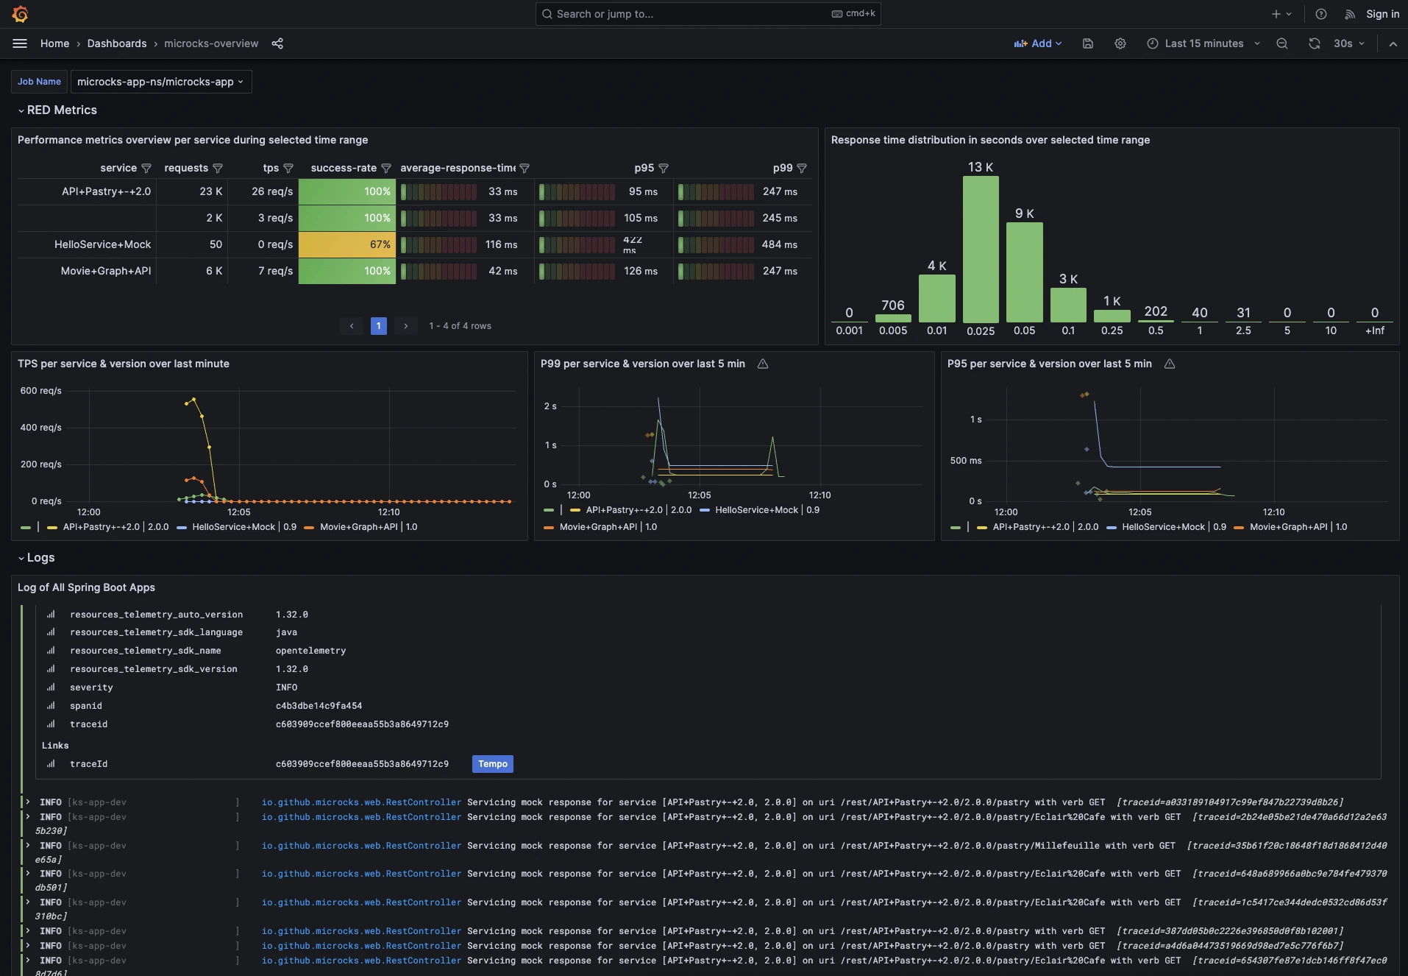Open dashboard settings gear
The image size is (1408, 976).
pos(1120,43)
